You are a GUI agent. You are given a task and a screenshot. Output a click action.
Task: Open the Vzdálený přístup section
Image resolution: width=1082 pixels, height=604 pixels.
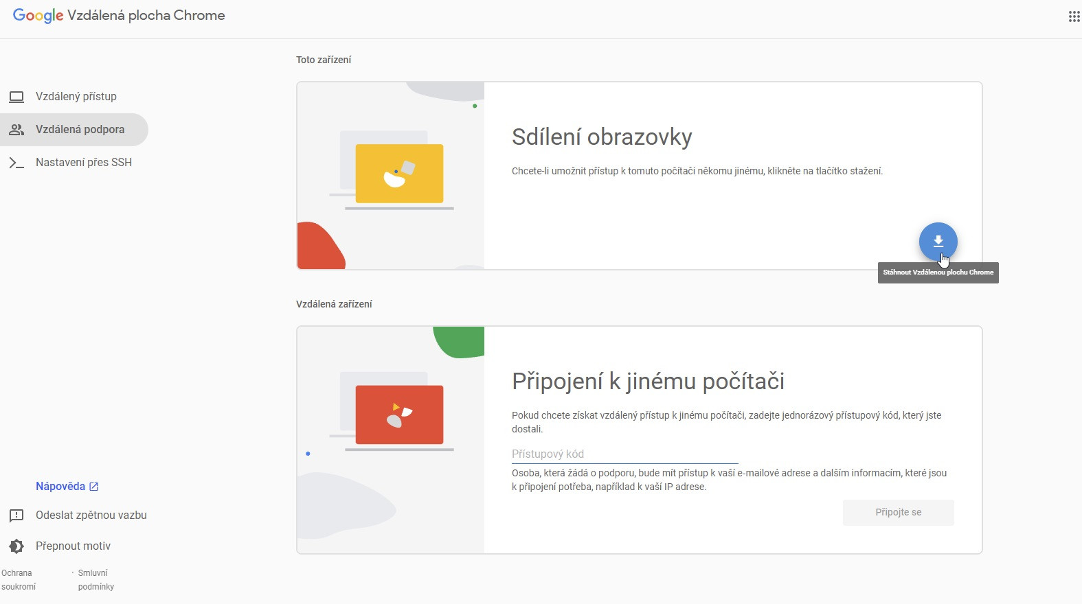pyautogui.click(x=74, y=97)
